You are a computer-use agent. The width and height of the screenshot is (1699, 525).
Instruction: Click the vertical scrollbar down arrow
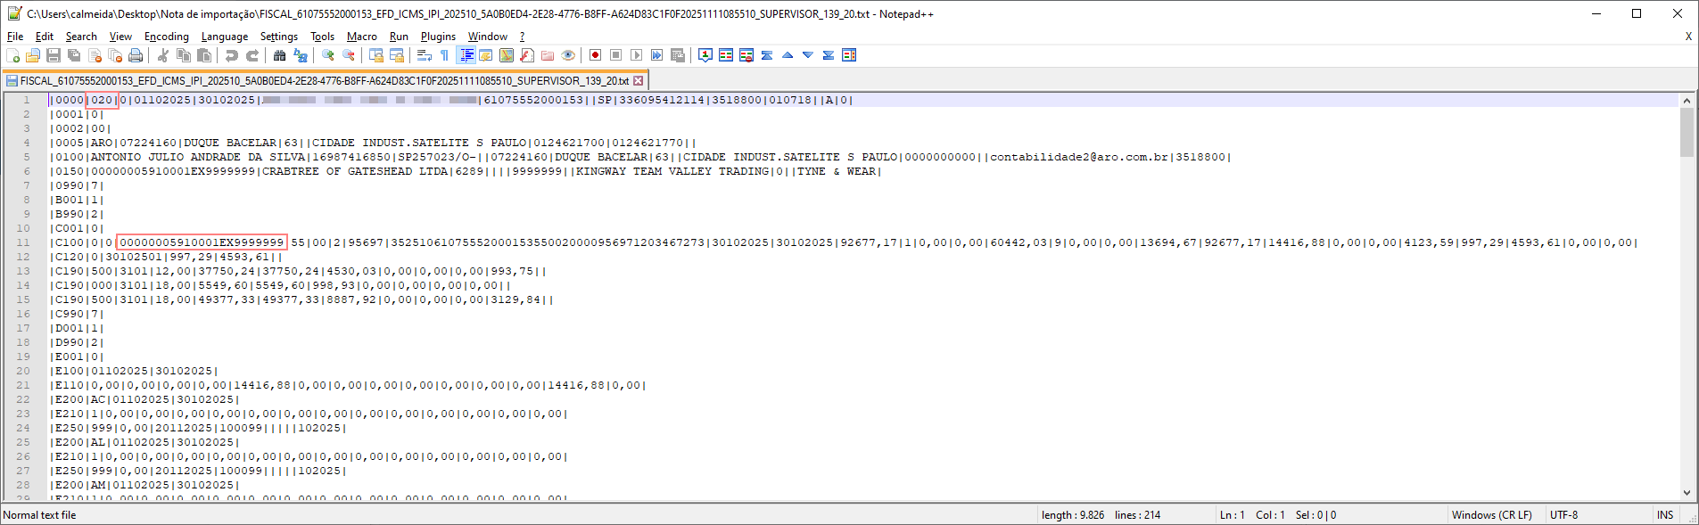click(x=1687, y=492)
